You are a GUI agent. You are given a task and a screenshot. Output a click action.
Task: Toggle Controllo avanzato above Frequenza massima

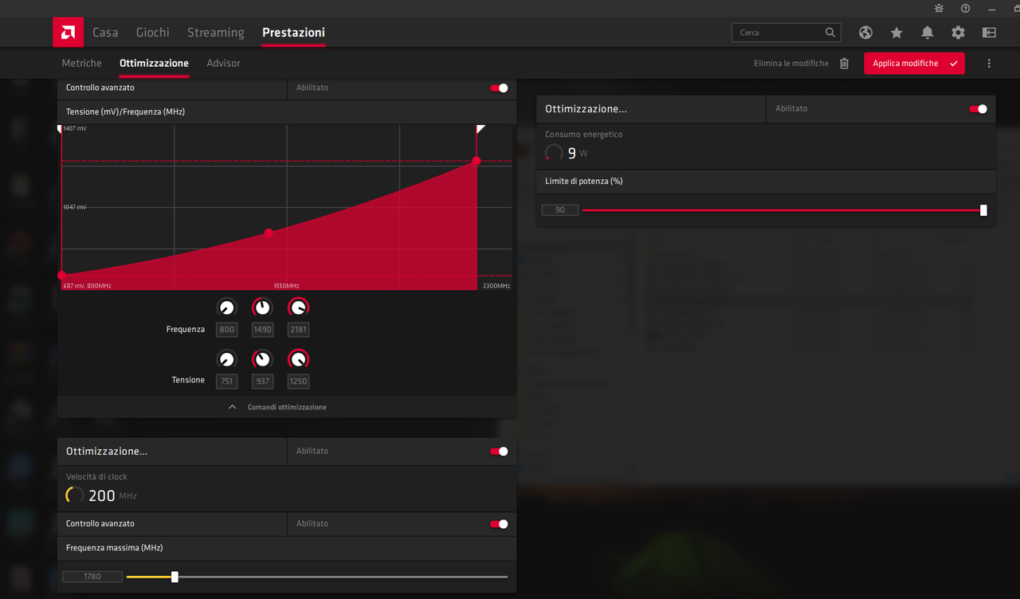[499, 524]
